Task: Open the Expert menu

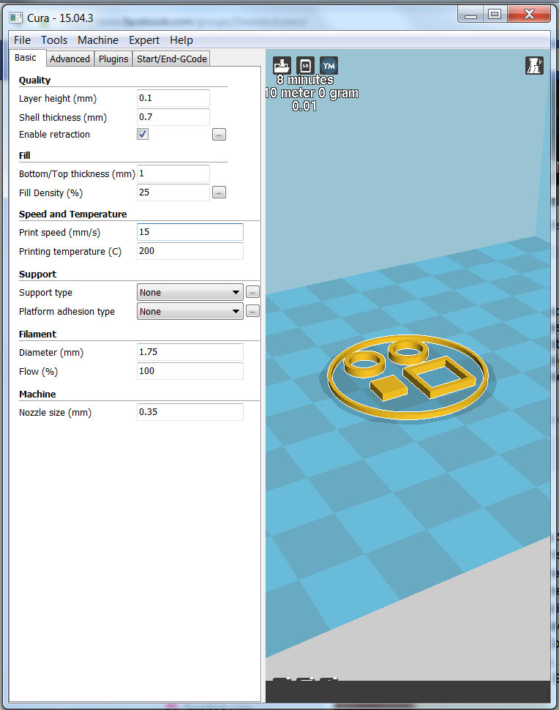Action: pos(144,40)
